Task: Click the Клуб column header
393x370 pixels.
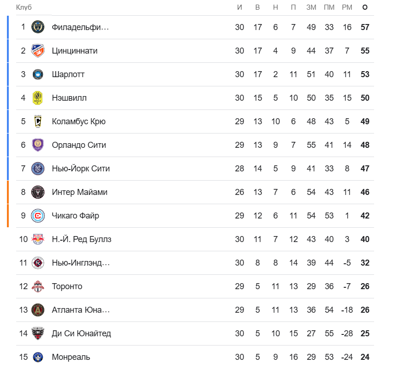Action: tap(24, 7)
